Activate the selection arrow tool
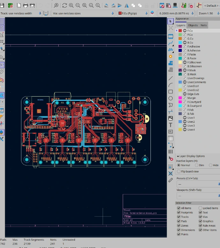 [x=171, y=21]
